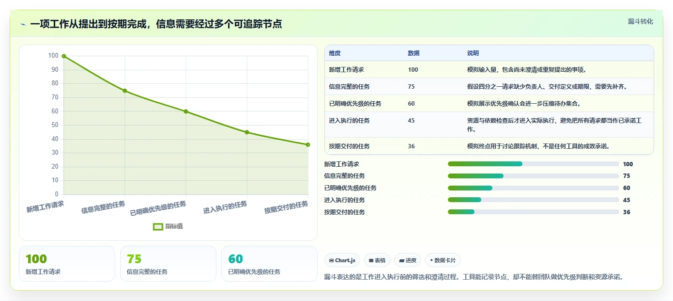Click the 进入执行的任务 progress bar
Screen dimensions: 673x301
[x=534, y=200]
